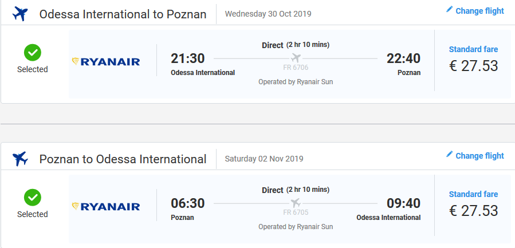Click the 21:30 departure time from Odessa
515x248 pixels.
click(x=188, y=58)
